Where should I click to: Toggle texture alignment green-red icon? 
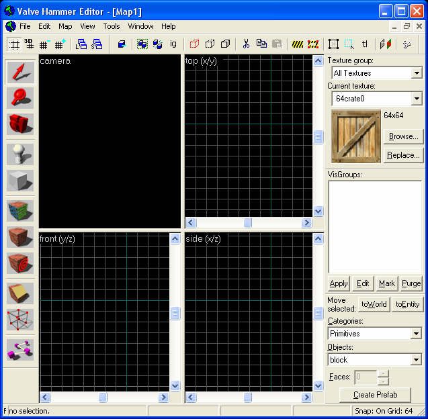pyautogui.click(x=386, y=44)
